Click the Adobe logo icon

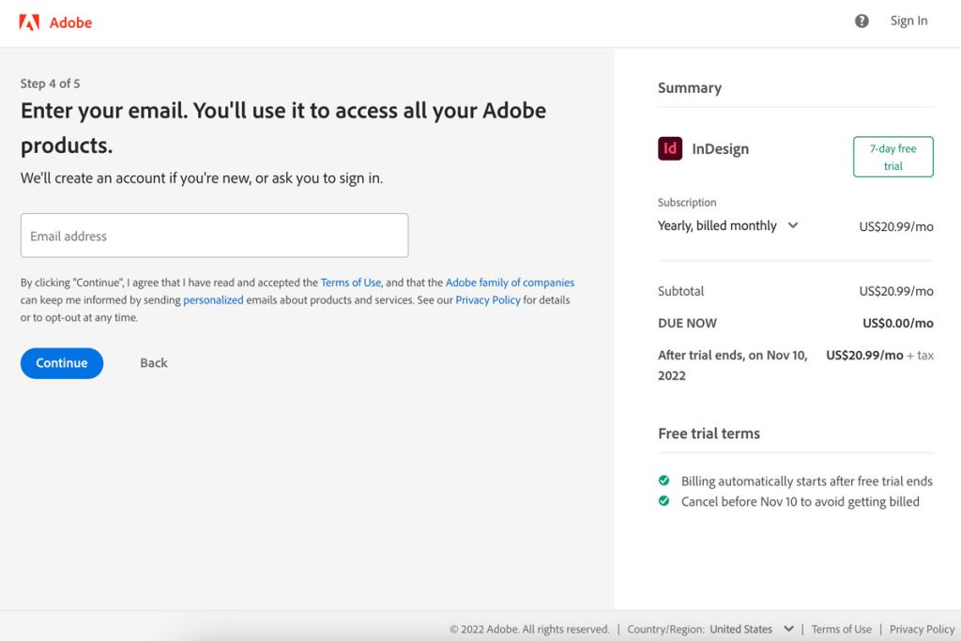29,23
